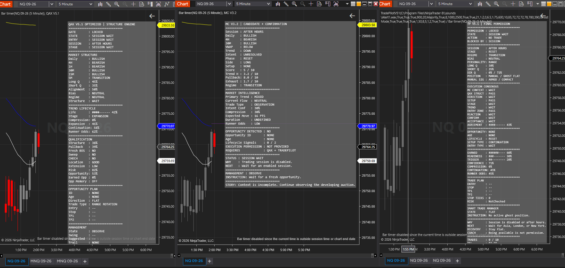
Task: Open indicators dialog in middle MC chart
Action: (336, 4)
